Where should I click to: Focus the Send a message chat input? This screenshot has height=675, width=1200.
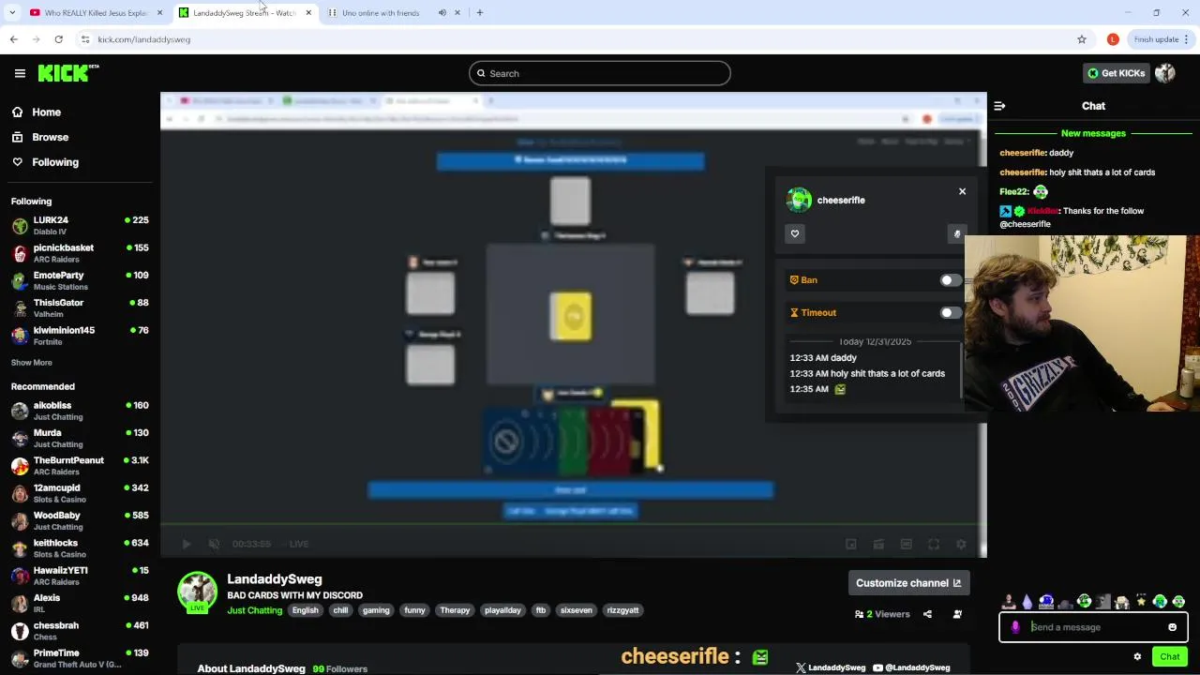[x=1095, y=627]
